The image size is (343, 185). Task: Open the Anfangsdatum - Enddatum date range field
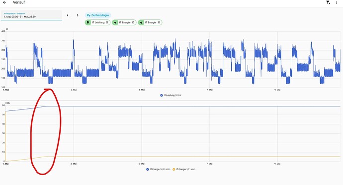(31, 15)
